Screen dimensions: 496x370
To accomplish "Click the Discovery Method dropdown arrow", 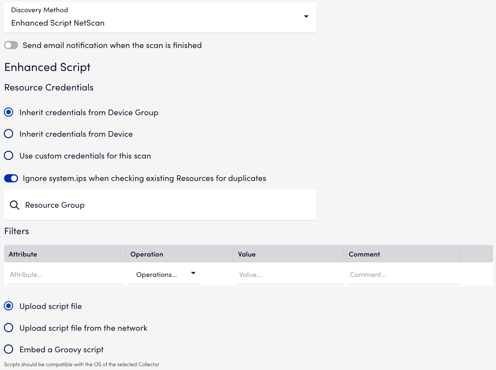I will pyautogui.click(x=306, y=17).
